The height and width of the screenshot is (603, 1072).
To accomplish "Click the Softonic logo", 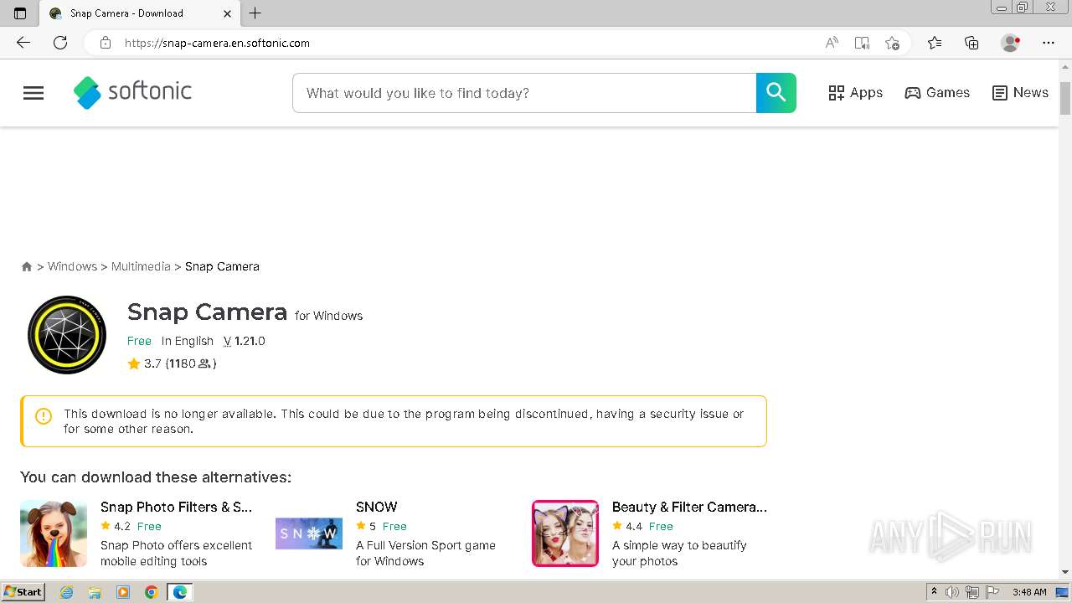I will 133,92.
